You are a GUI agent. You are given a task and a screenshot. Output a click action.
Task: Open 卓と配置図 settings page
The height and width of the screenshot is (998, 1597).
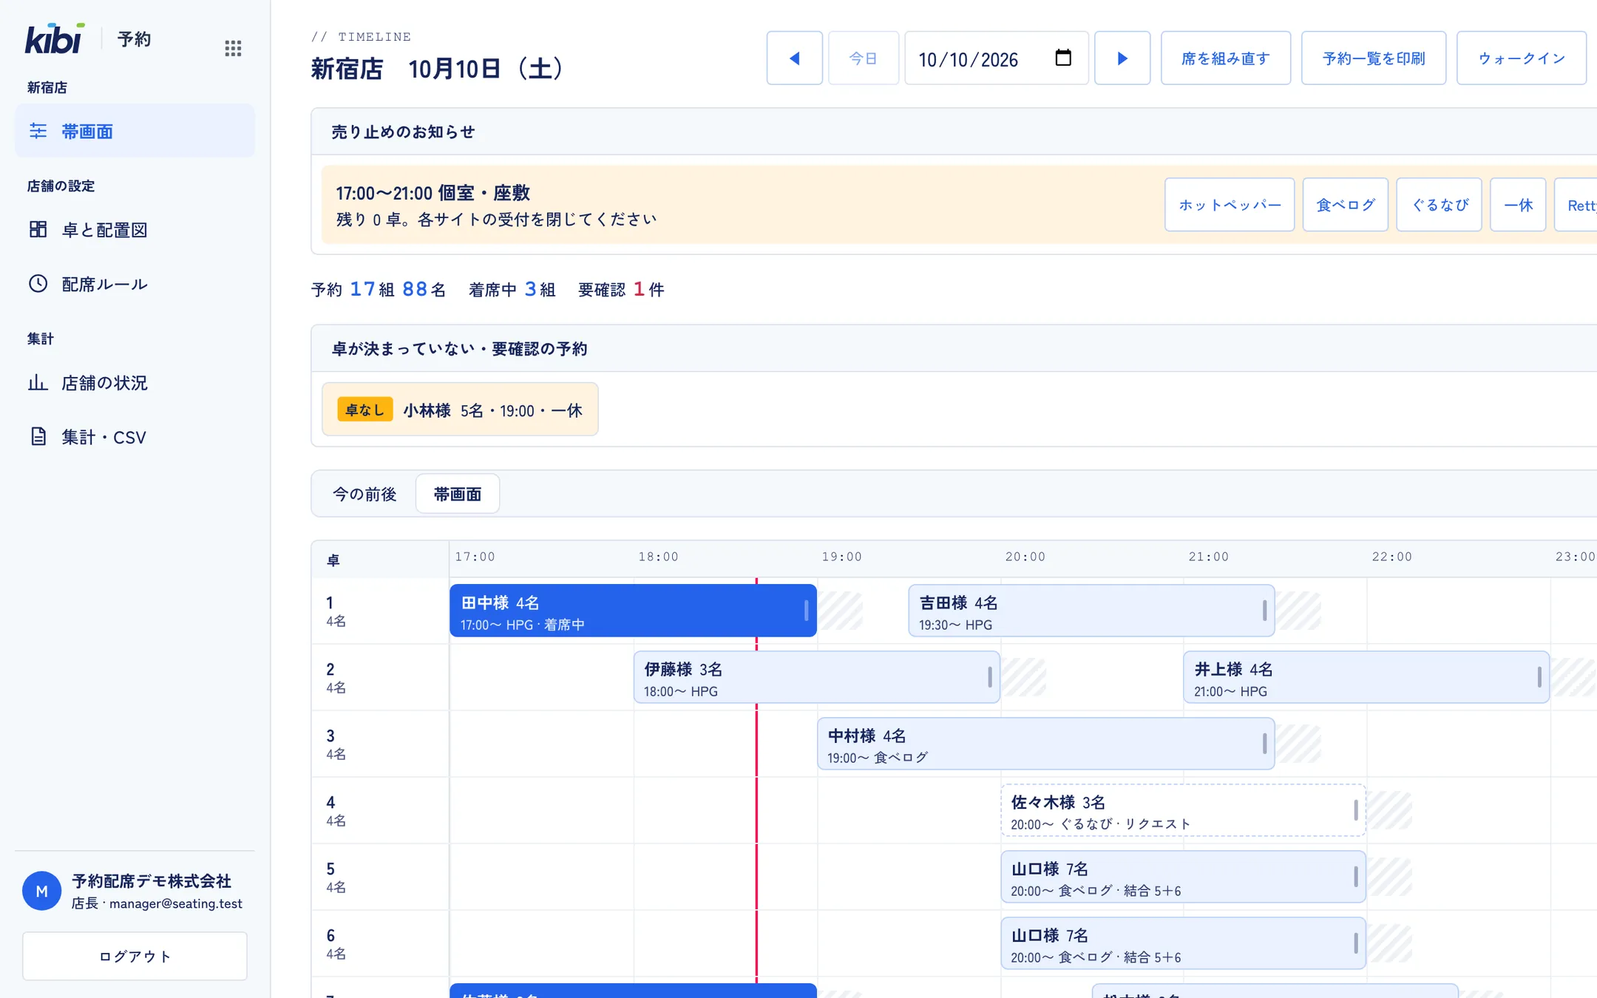point(135,230)
